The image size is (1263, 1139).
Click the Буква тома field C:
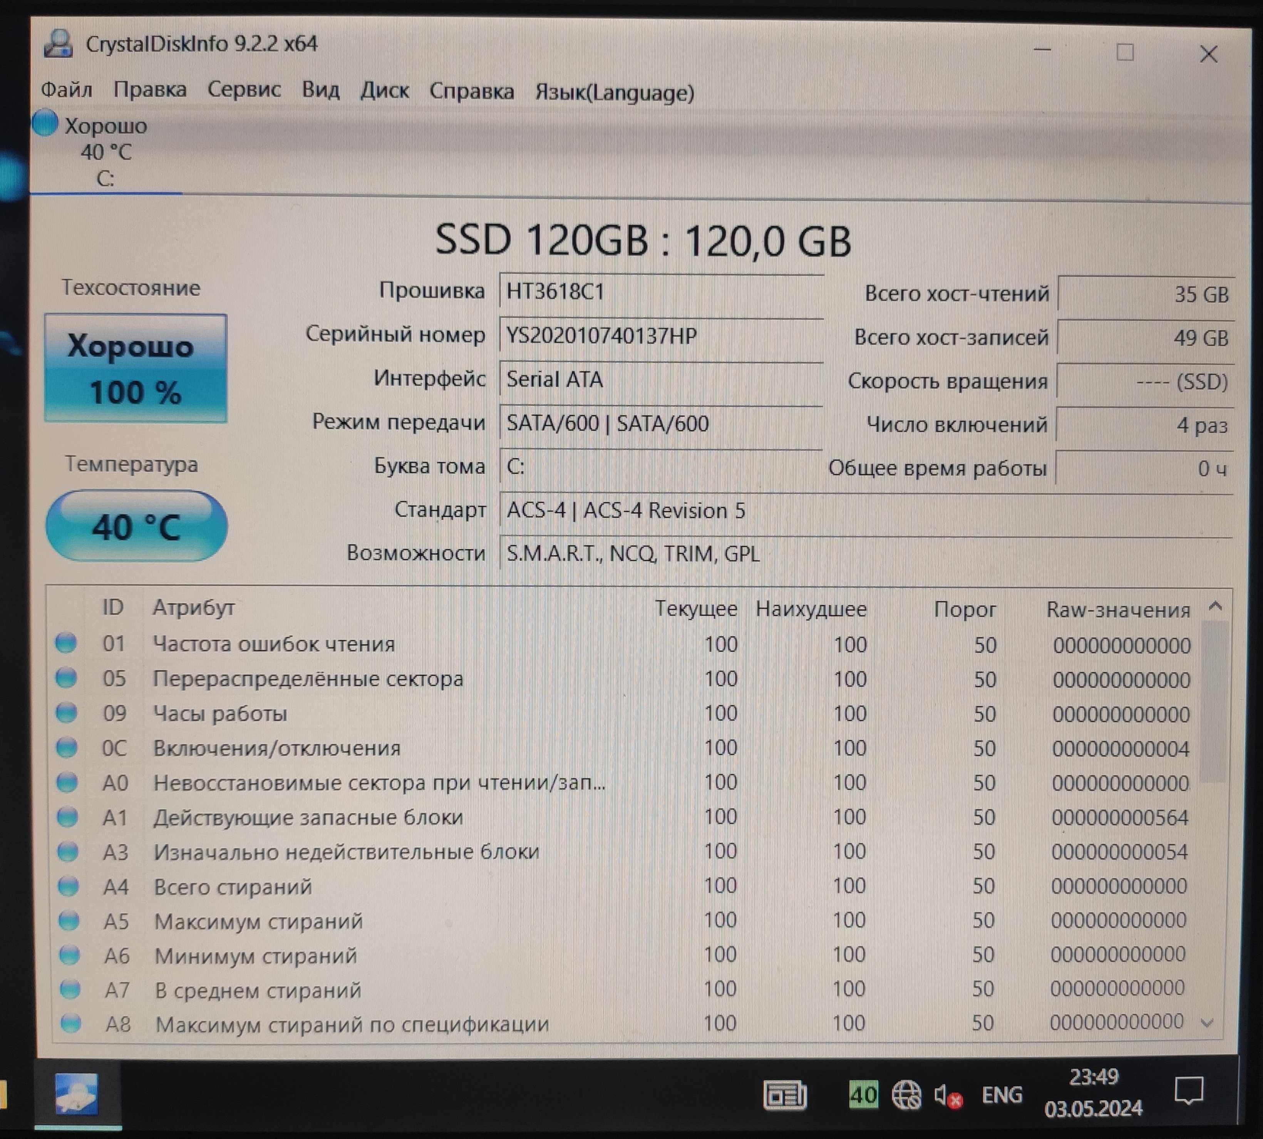pos(661,467)
